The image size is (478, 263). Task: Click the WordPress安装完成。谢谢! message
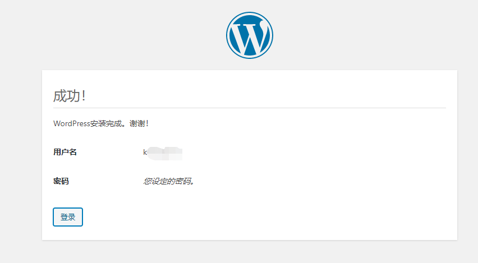click(x=101, y=123)
